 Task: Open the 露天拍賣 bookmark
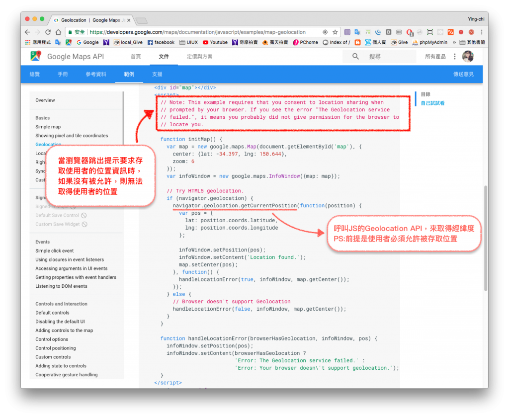click(275, 42)
